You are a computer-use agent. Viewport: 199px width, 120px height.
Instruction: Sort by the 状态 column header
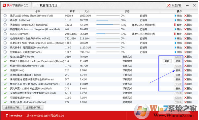[127, 11]
